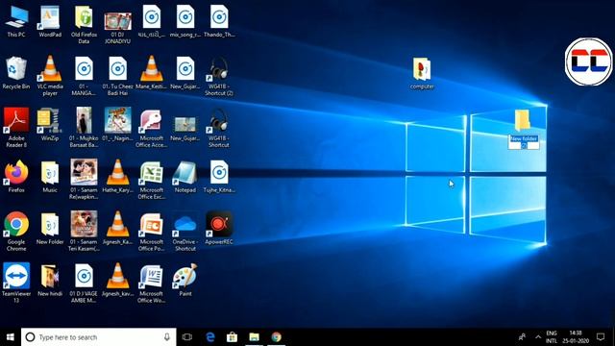
Task: Click the New folder (2) name edit box
Action: pos(524,141)
